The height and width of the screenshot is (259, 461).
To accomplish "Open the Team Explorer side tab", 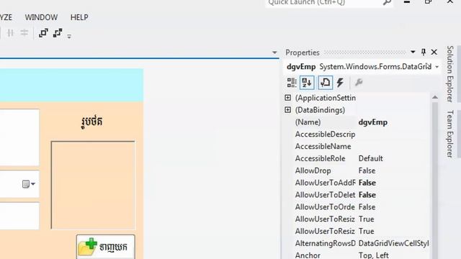I will point(449,134).
